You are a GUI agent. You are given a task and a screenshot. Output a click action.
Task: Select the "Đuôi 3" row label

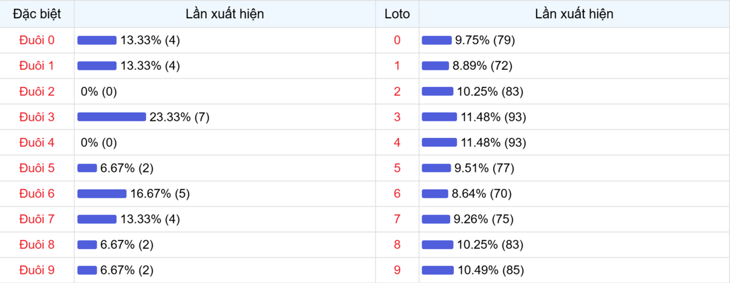point(37,117)
